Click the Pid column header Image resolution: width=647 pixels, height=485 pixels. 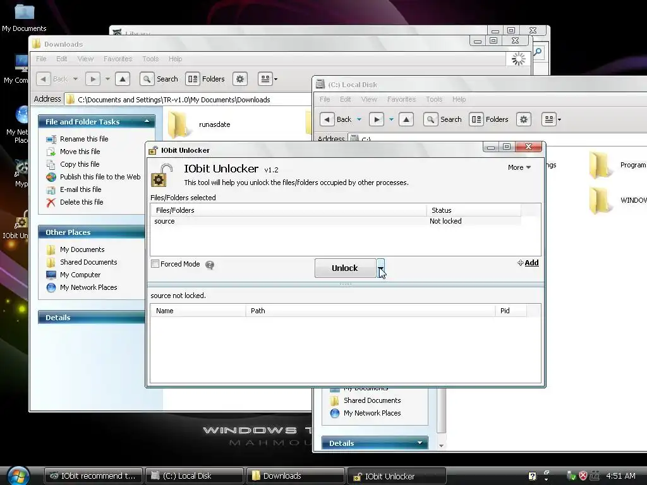511,311
